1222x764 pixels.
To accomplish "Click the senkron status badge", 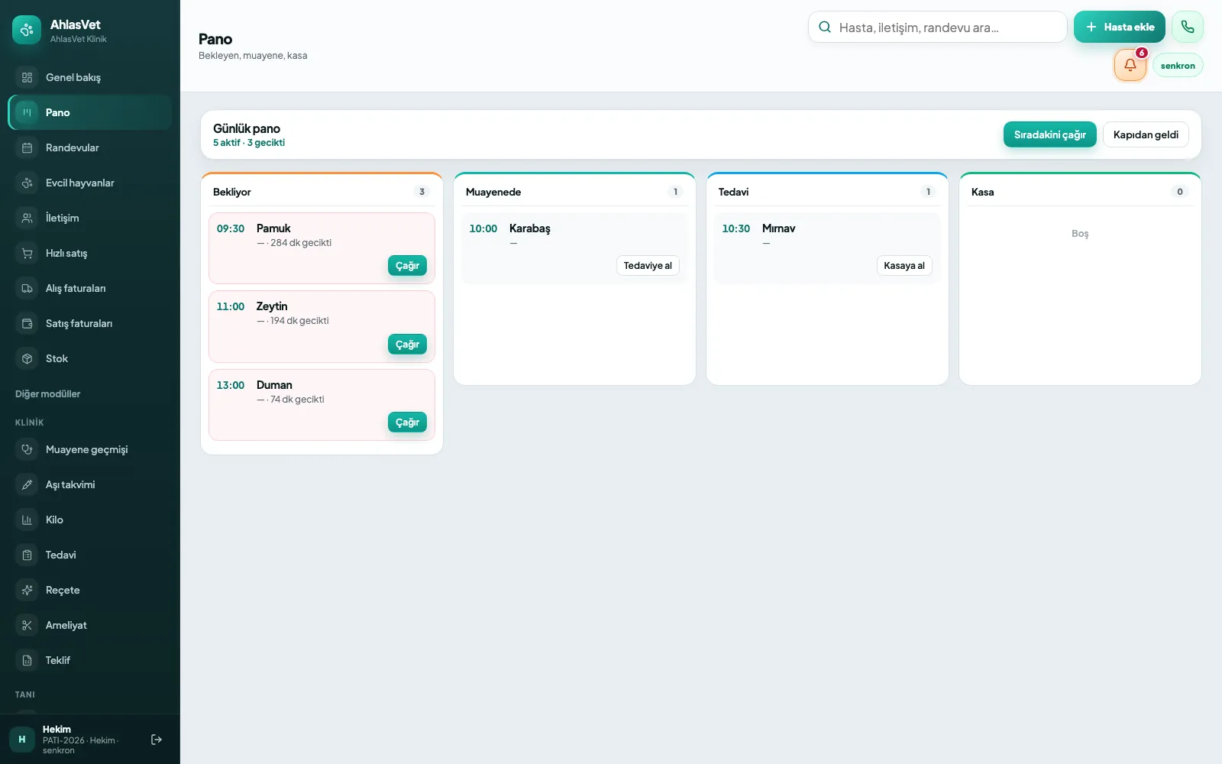I will (1178, 66).
